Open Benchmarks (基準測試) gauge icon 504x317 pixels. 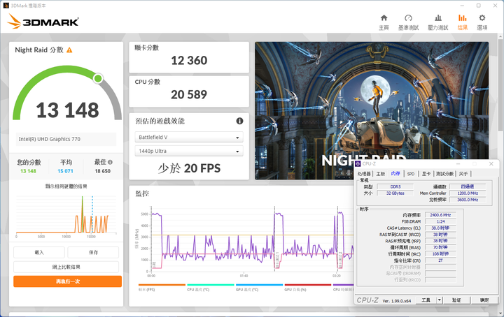pos(408,18)
